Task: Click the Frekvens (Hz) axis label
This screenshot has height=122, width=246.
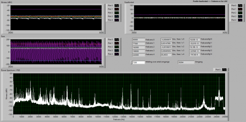Action: click(x=119, y=119)
